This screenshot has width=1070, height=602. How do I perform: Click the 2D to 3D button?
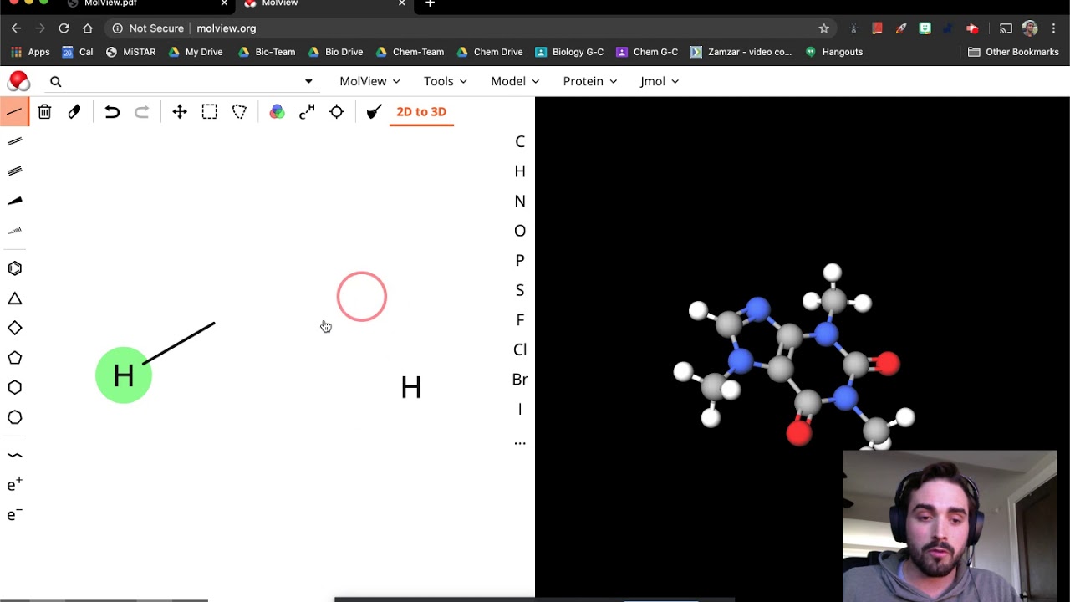pos(421,111)
